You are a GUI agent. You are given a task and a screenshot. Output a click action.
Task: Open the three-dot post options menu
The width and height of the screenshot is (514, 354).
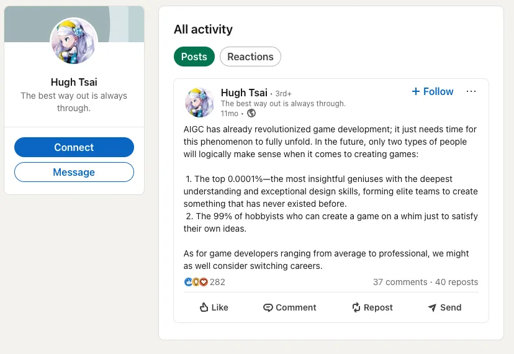click(x=471, y=91)
